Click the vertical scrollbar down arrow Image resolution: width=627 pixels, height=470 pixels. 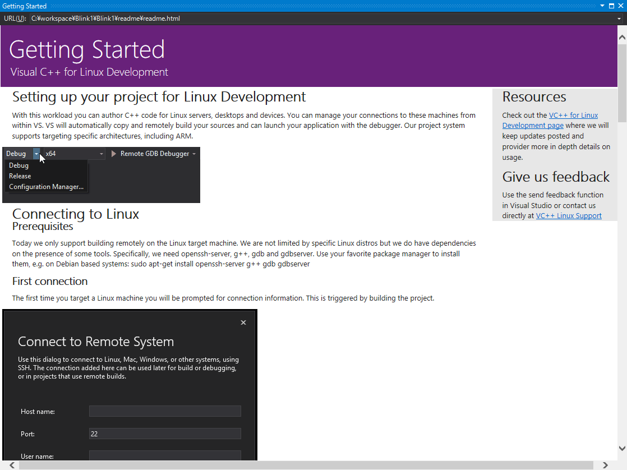(x=622, y=448)
